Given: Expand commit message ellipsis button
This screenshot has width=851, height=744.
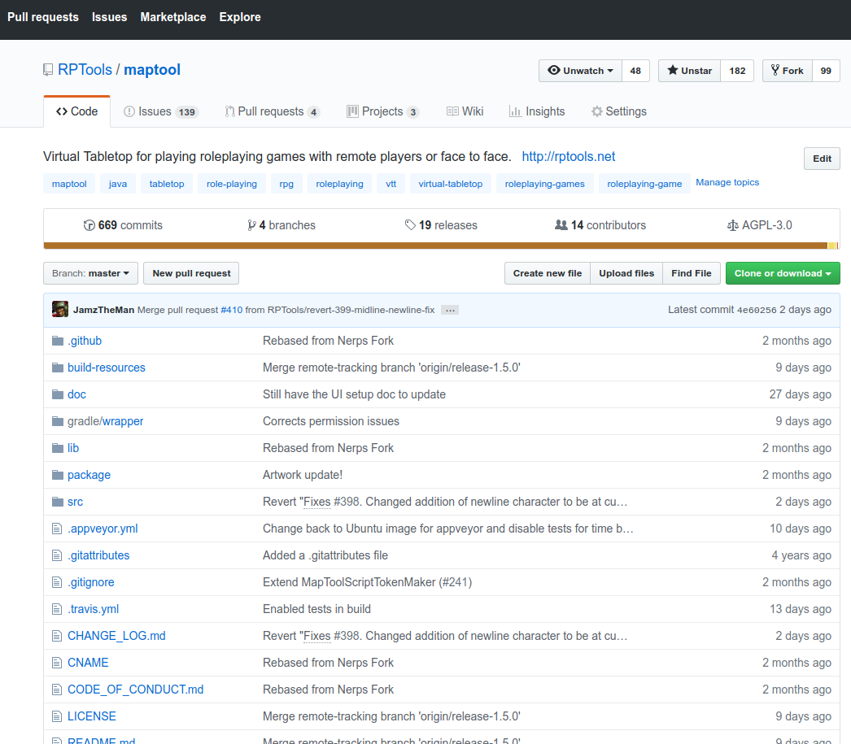Looking at the screenshot, I should (x=450, y=310).
